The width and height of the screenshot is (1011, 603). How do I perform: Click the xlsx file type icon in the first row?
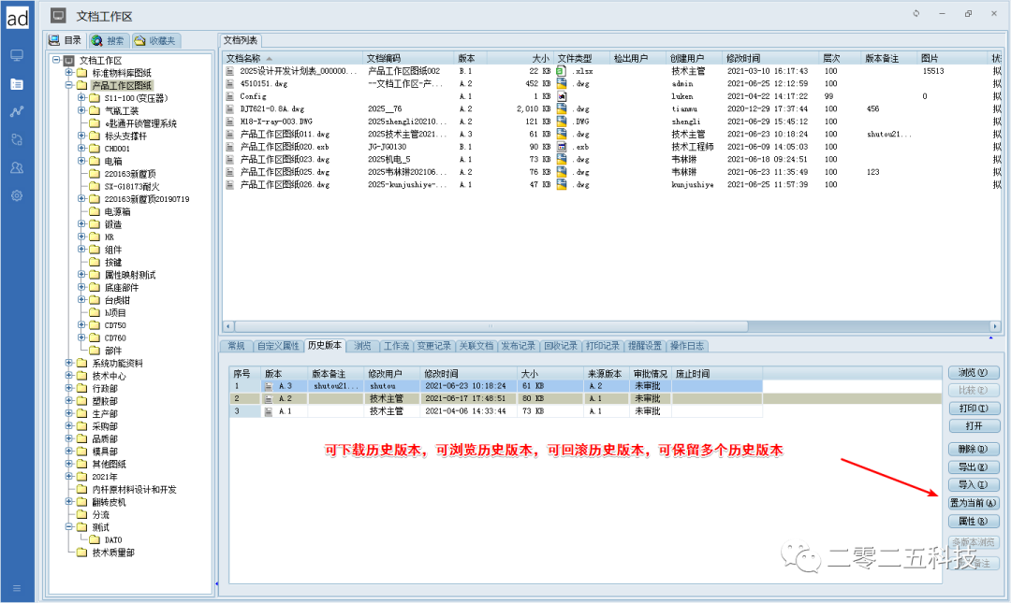pyautogui.click(x=561, y=71)
